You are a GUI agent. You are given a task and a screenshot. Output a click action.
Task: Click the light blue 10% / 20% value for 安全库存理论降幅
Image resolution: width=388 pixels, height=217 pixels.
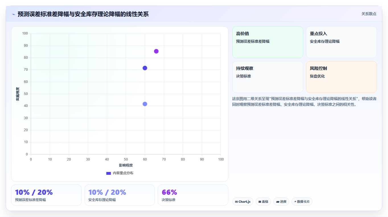[107, 192]
